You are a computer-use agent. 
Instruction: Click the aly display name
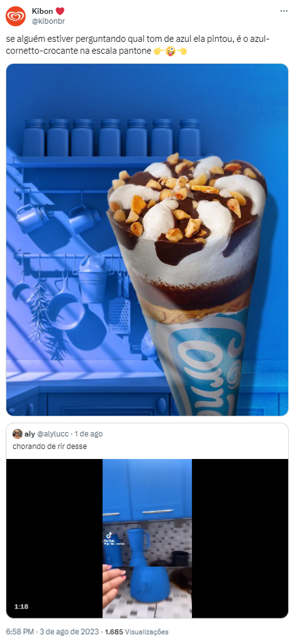(x=29, y=434)
